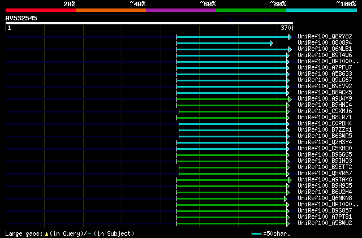362x238 pixels.
Task: Click the short cyan alignment bar for O80894
Action: click(225, 43)
